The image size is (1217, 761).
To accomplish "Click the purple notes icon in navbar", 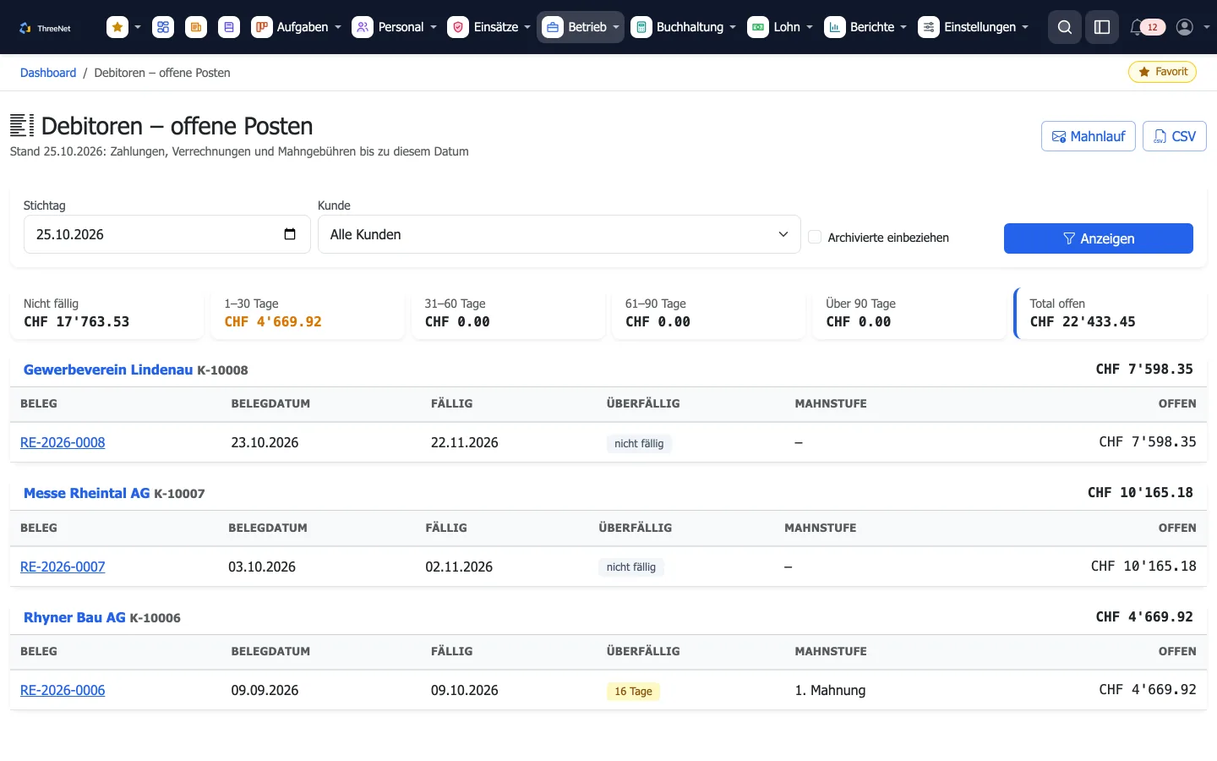I will click(229, 27).
